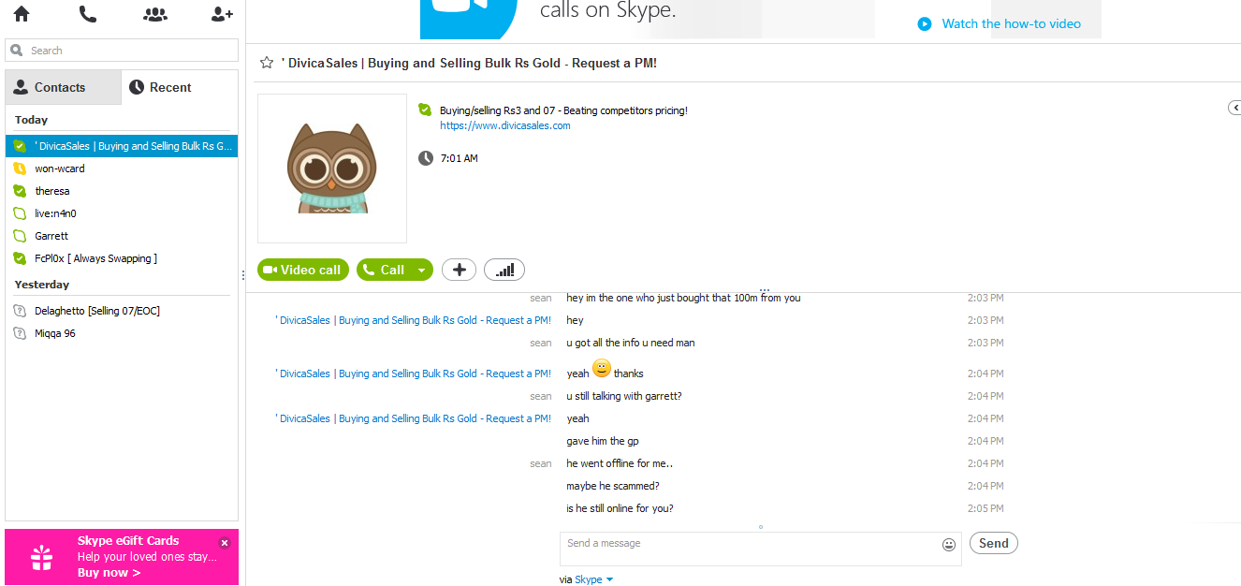Screen dimensions: 1241x586
Task: Click DivicaSales sender name beside 'yeah thanks'
Action: point(414,374)
